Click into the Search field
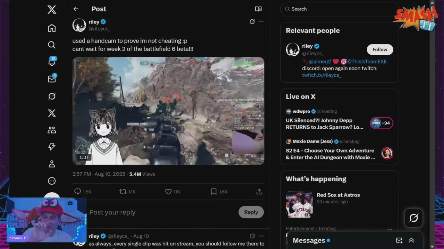444x249 pixels. [339, 9]
